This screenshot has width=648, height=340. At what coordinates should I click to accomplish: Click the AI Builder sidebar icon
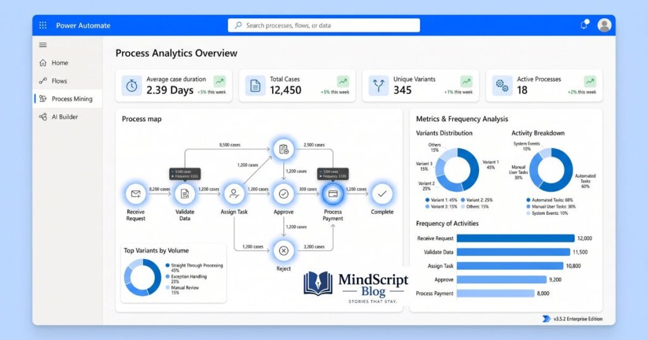pos(43,117)
